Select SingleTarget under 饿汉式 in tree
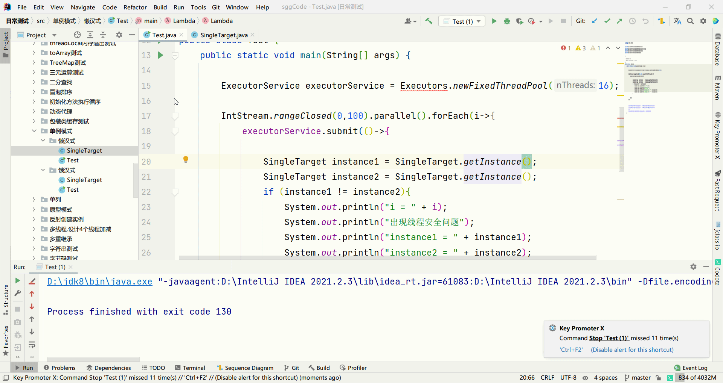The height and width of the screenshot is (383, 723). click(84, 180)
